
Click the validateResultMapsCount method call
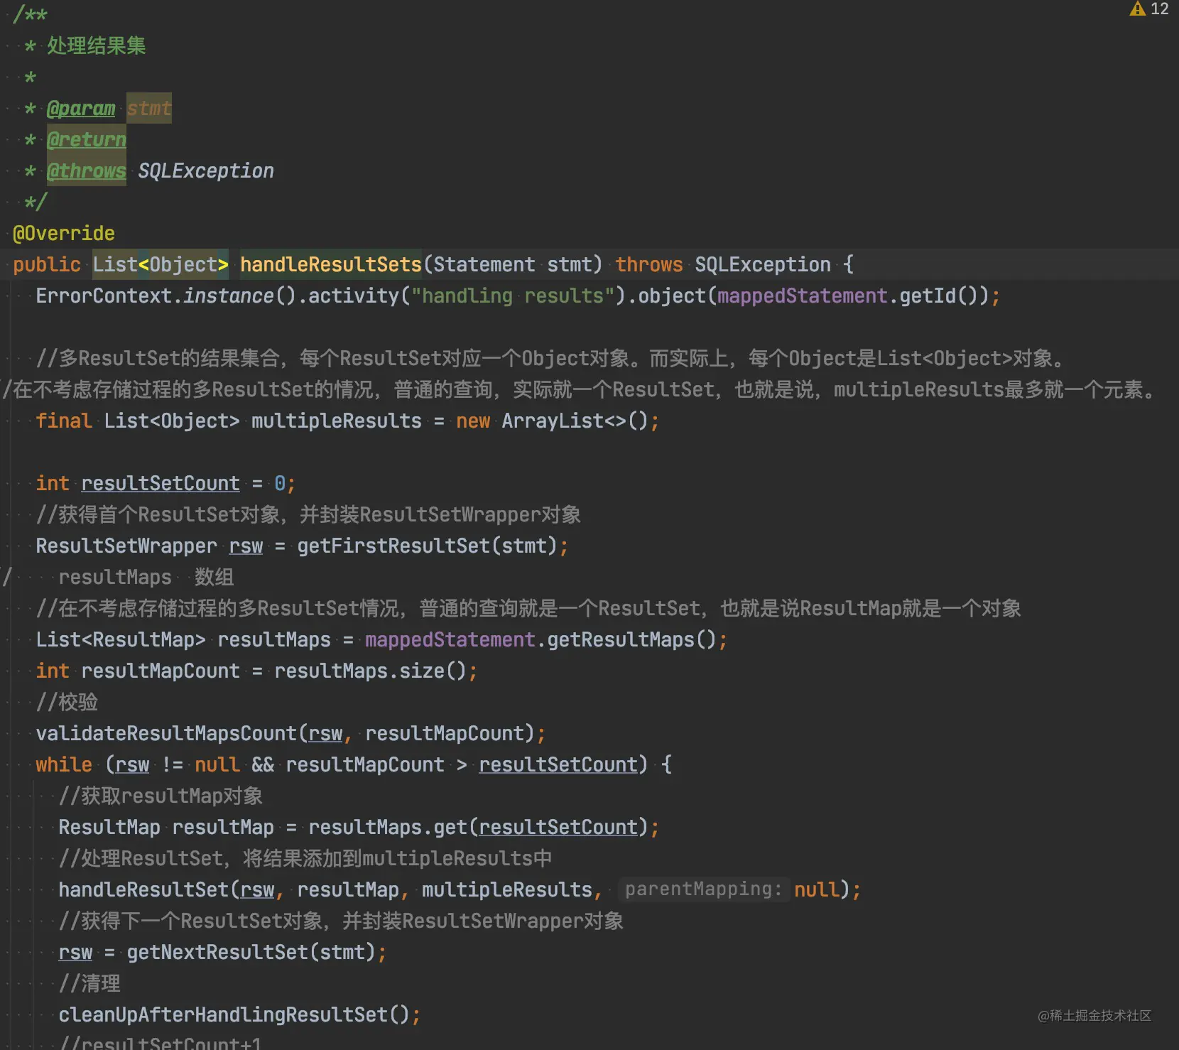166,733
